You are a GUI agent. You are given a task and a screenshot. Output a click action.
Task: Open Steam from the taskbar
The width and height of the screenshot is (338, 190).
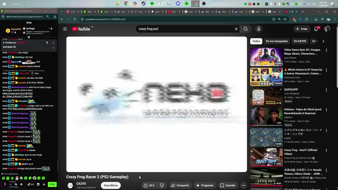143,4
